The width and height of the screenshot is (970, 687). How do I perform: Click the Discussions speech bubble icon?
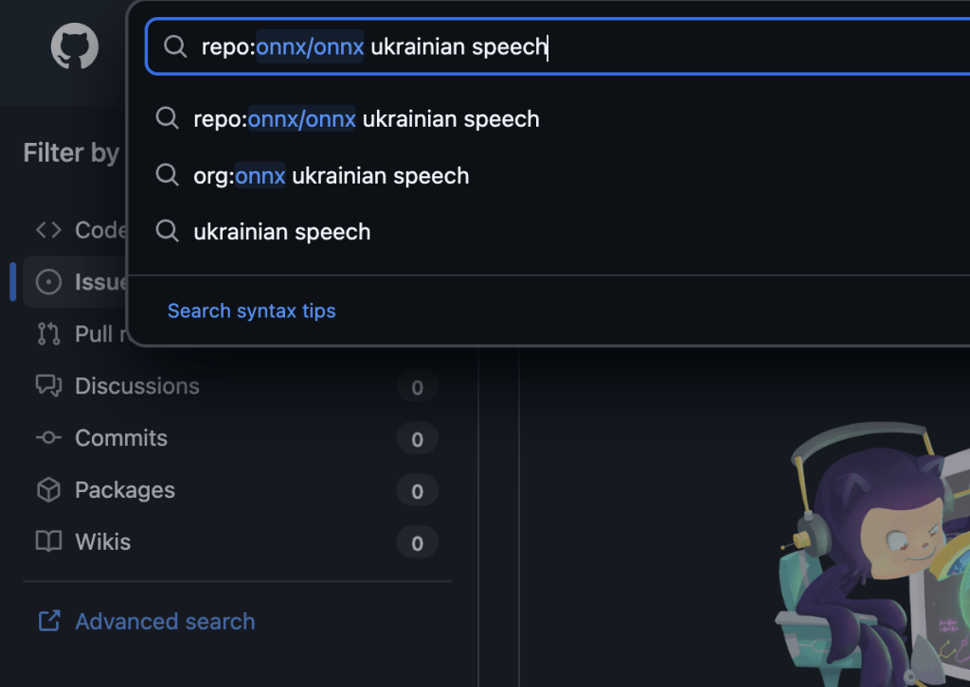(x=48, y=386)
